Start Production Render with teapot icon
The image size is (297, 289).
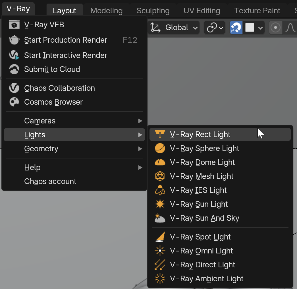click(74, 40)
